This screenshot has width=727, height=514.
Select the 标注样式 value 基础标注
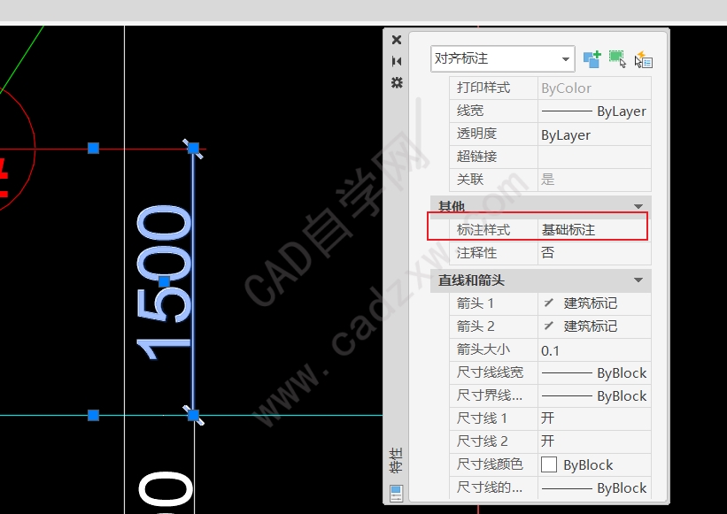click(x=594, y=230)
